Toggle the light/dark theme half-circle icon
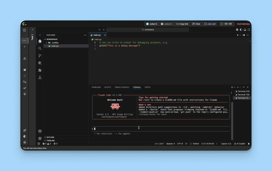Screen dimensions: 272x171 pyautogui.click(x=25, y=136)
